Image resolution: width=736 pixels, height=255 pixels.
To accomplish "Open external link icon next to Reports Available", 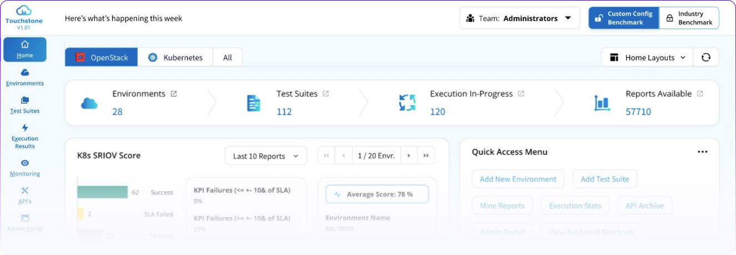I will (x=700, y=94).
